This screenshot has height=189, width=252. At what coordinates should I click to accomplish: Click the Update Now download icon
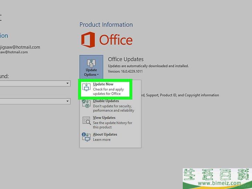pyautogui.click(x=87, y=89)
